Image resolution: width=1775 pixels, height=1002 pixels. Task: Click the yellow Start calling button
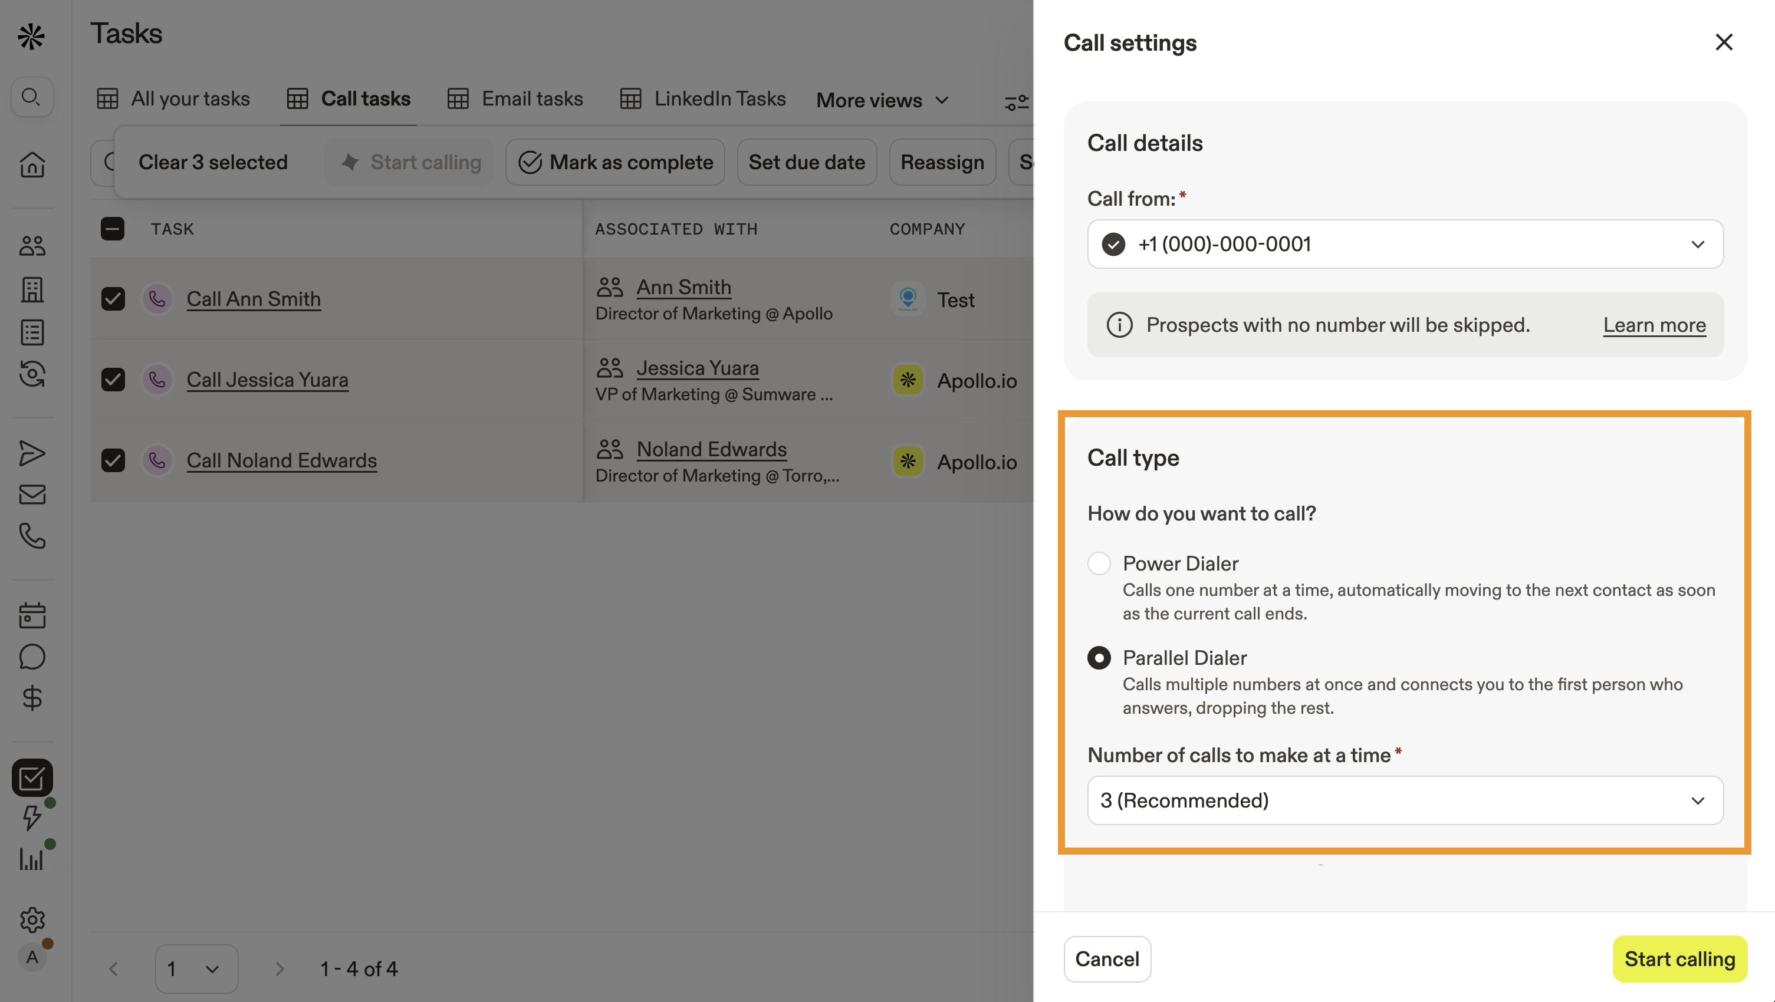coord(1679,958)
